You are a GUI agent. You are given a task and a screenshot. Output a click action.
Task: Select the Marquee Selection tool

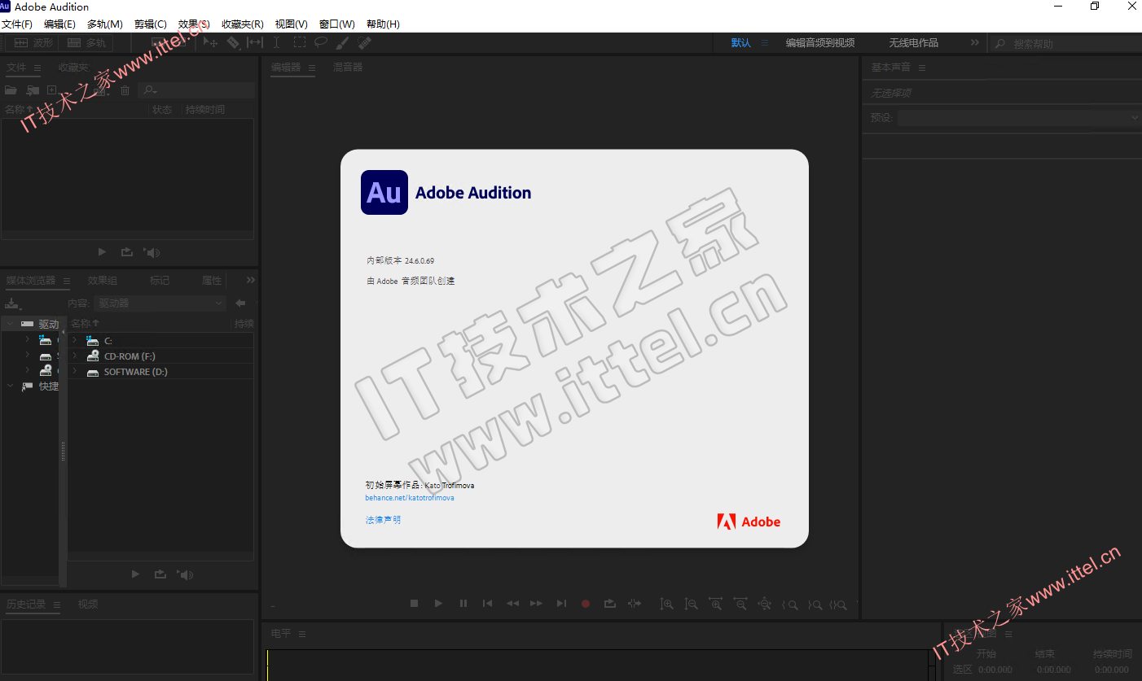pyautogui.click(x=300, y=42)
